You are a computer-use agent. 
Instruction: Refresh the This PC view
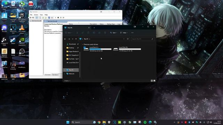tap(128, 39)
